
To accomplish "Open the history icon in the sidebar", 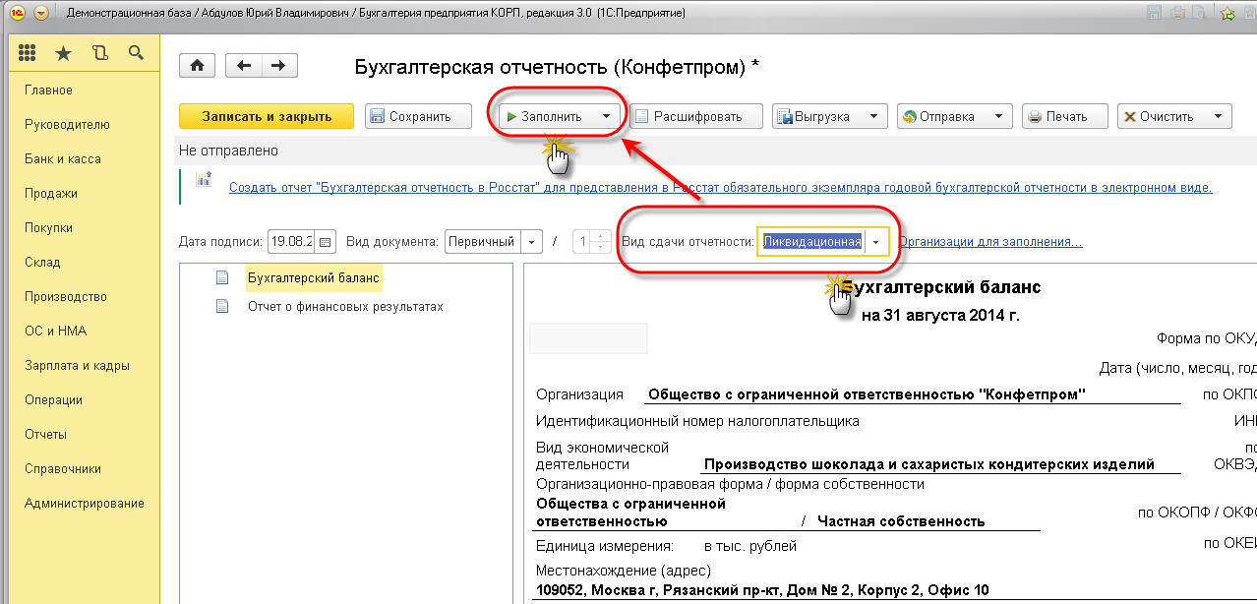I will point(99,53).
